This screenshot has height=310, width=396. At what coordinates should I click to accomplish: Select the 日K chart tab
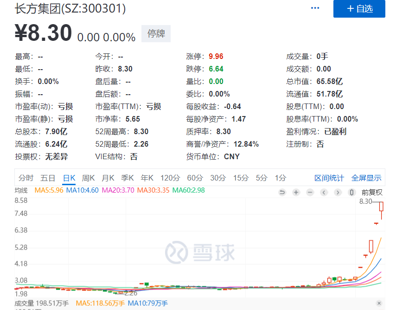pos(69,178)
